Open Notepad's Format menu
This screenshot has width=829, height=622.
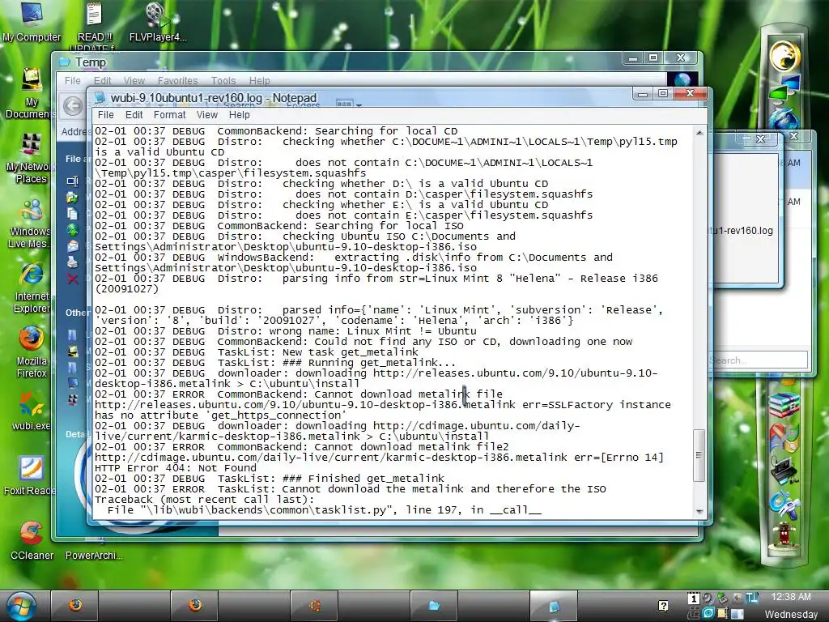[x=169, y=115]
